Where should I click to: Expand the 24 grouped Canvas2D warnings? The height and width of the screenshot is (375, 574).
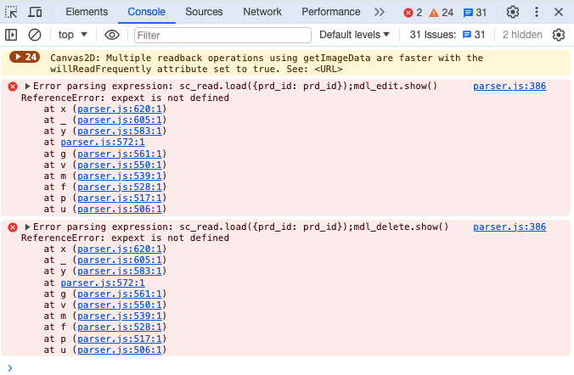coord(25,57)
